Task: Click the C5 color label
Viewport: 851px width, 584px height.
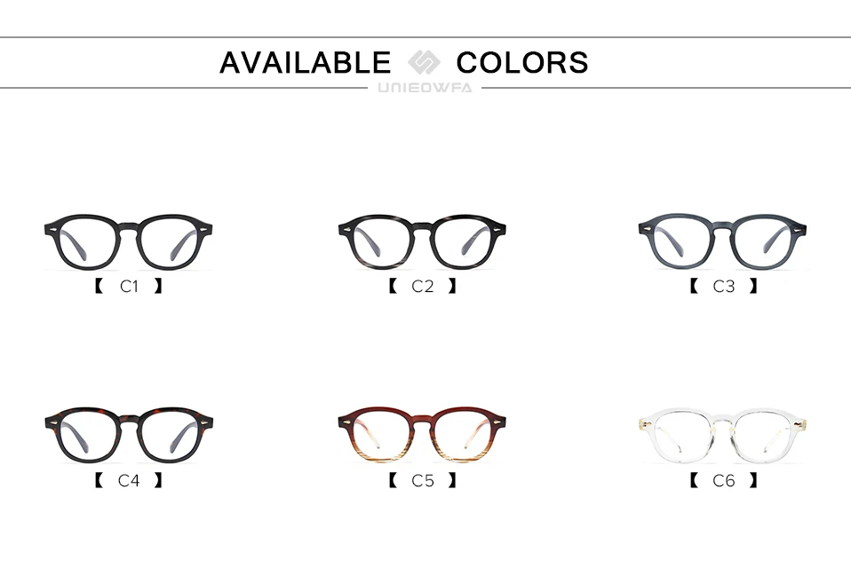Action: click(422, 480)
